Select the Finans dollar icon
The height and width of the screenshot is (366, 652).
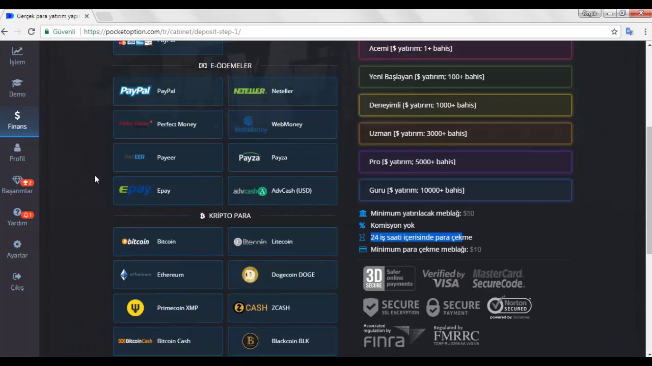tap(17, 115)
